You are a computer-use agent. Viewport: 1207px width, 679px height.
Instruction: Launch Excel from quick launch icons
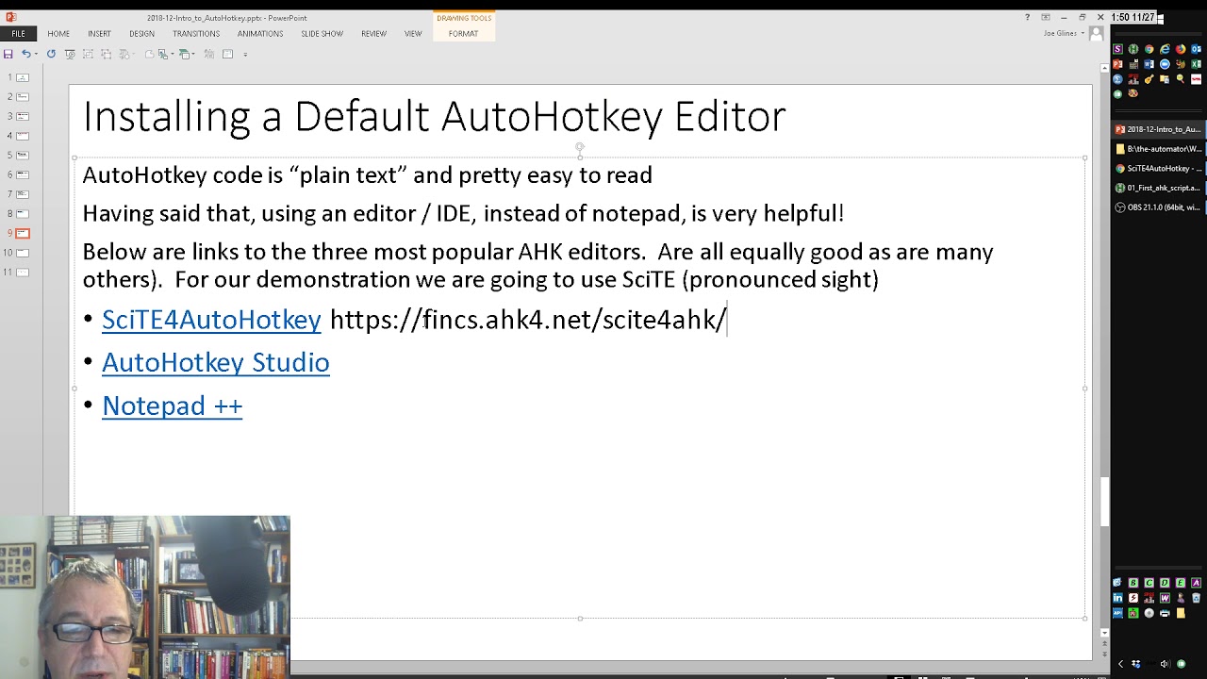coord(1196,64)
